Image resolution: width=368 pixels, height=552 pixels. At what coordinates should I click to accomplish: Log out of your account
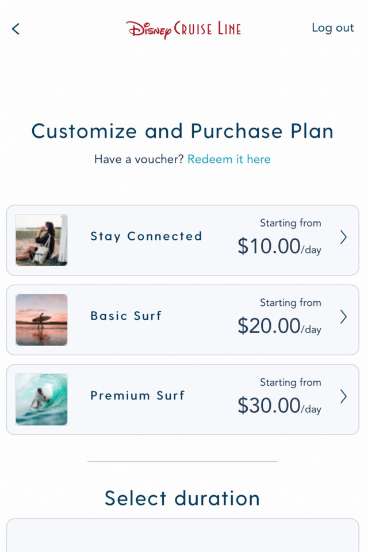coord(333,28)
